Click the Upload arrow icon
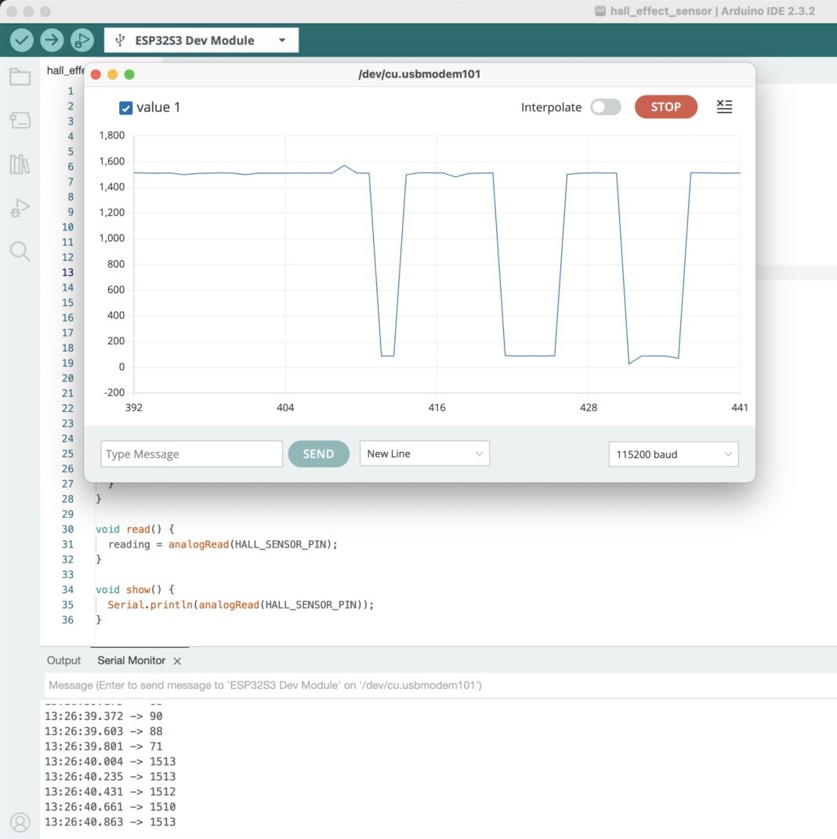The width and height of the screenshot is (837, 839). [51, 39]
